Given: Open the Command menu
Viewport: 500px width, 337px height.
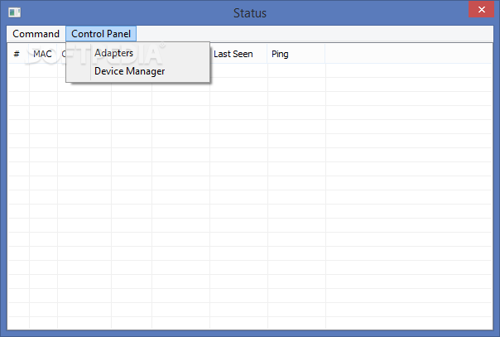Looking at the screenshot, I should pyautogui.click(x=36, y=34).
